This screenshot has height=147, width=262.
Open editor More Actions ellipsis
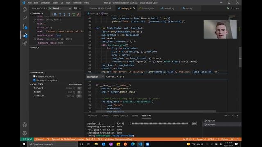tap(237, 8)
